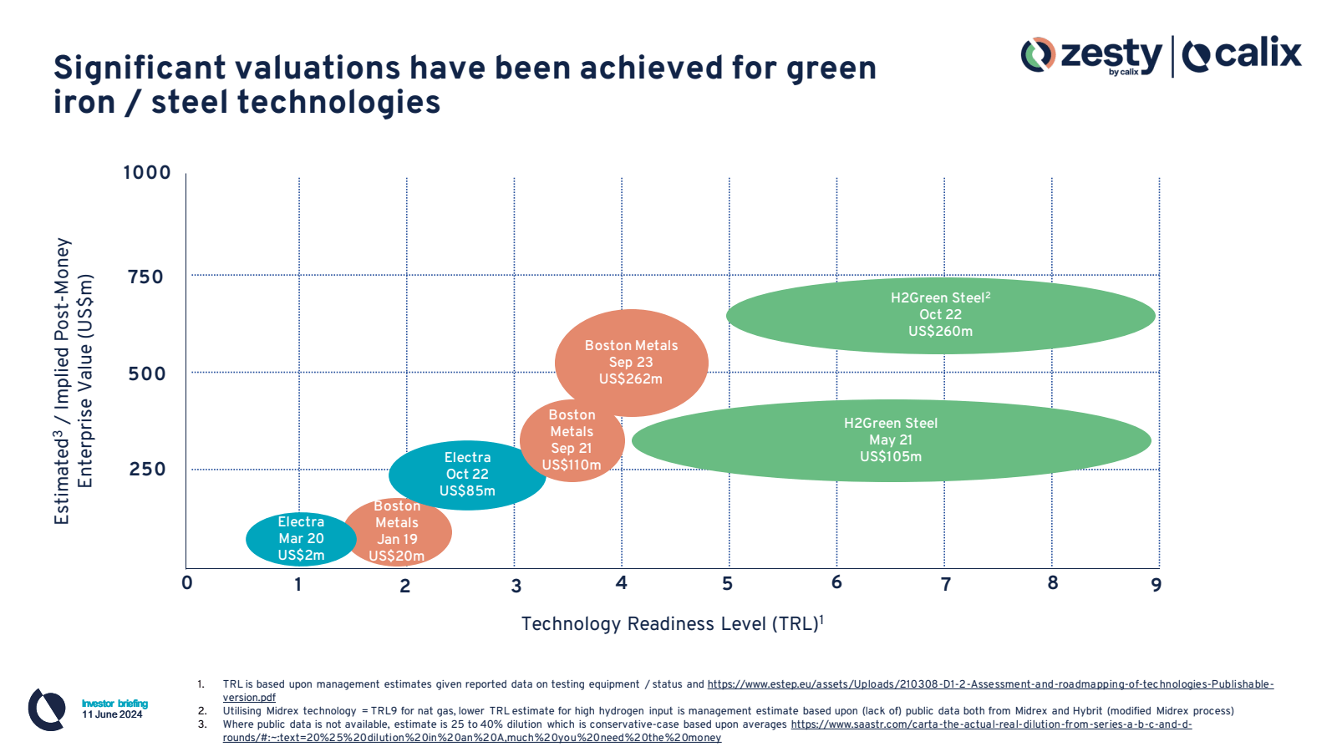Click the 500 y-axis label
Screen dimensions: 1337x752
(147, 373)
